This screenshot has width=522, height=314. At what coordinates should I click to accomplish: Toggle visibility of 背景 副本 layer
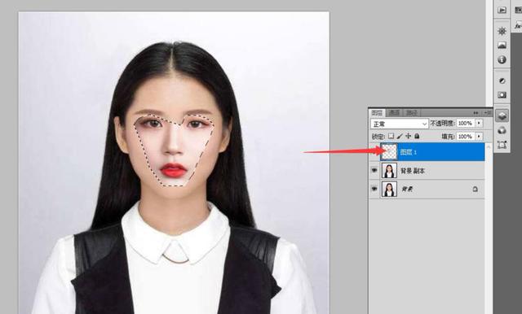click(374, 171)
